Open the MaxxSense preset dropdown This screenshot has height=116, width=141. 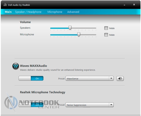[89, 78]
